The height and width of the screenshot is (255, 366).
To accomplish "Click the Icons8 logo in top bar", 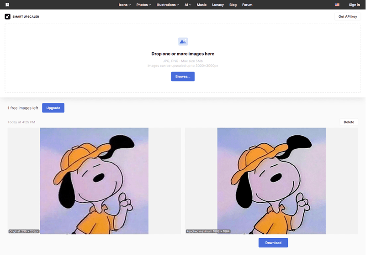I will click(7, 5).
